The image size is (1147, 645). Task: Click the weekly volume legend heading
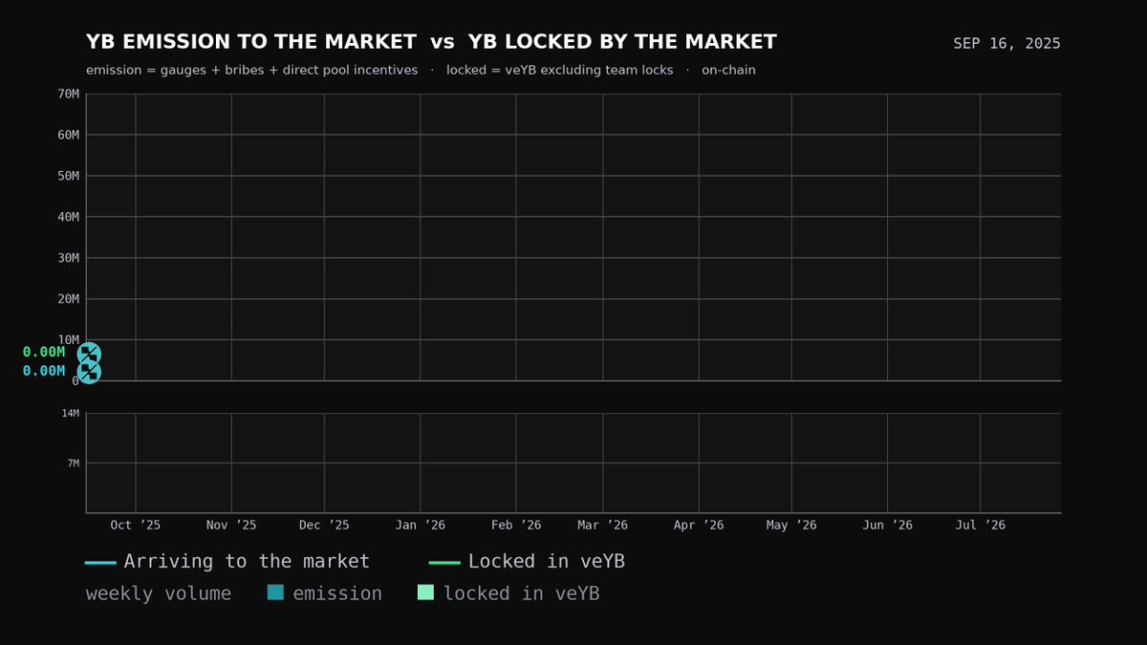(159, 593)
